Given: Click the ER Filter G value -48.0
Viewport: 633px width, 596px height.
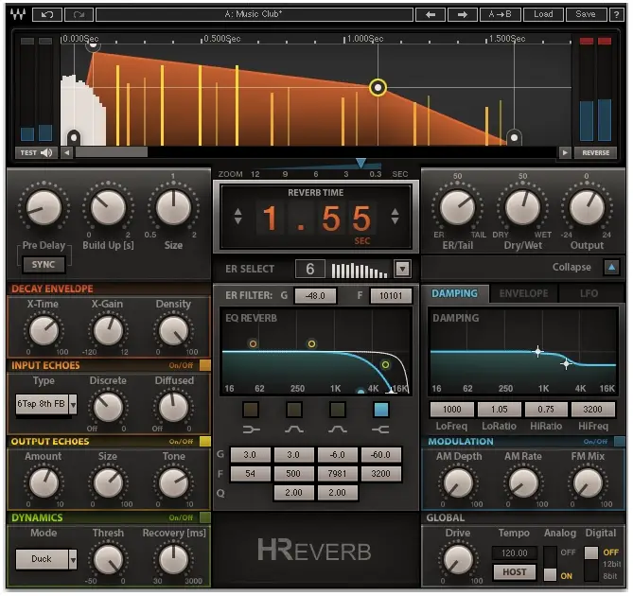Looking at the screenshot, I should (315, 296).
